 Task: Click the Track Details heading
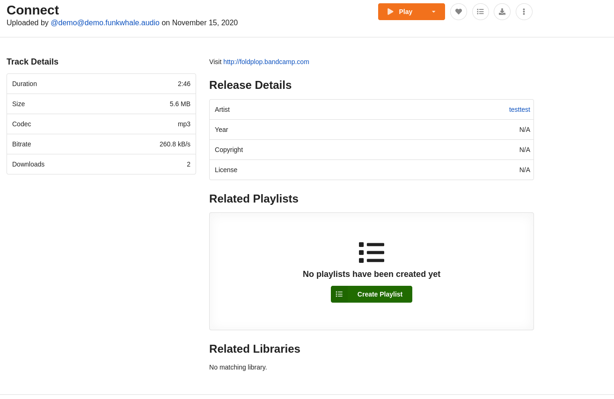pyautogui.click(x=32, y=62)
